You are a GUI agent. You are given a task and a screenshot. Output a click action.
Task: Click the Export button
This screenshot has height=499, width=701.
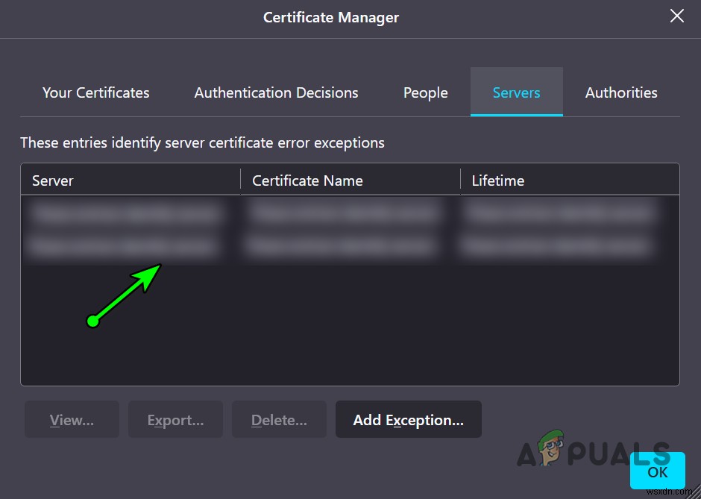click(175, 419)
